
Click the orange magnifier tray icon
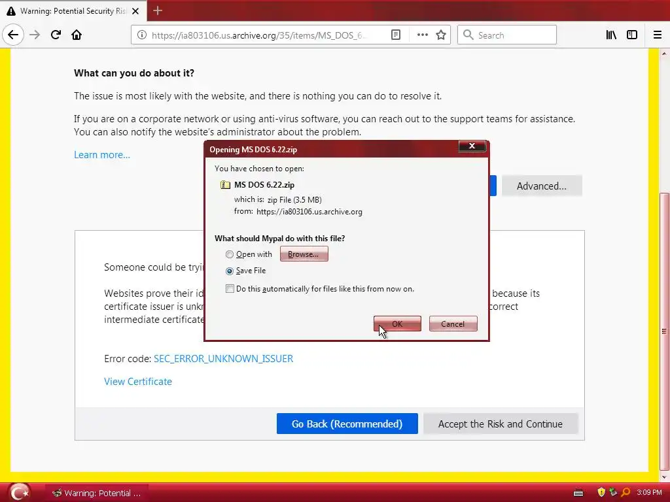pos(626,492)
